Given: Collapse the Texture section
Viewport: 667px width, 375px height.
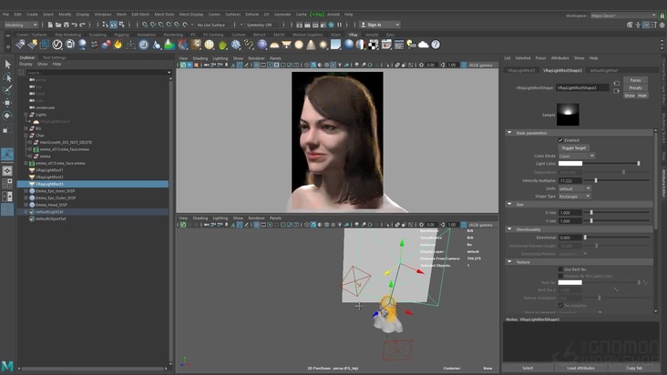Looking at the screenshot, I should coord(509,262).
